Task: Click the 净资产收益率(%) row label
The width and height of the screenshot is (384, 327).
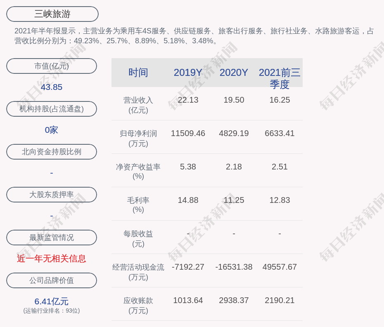Action: pos(138,172)
